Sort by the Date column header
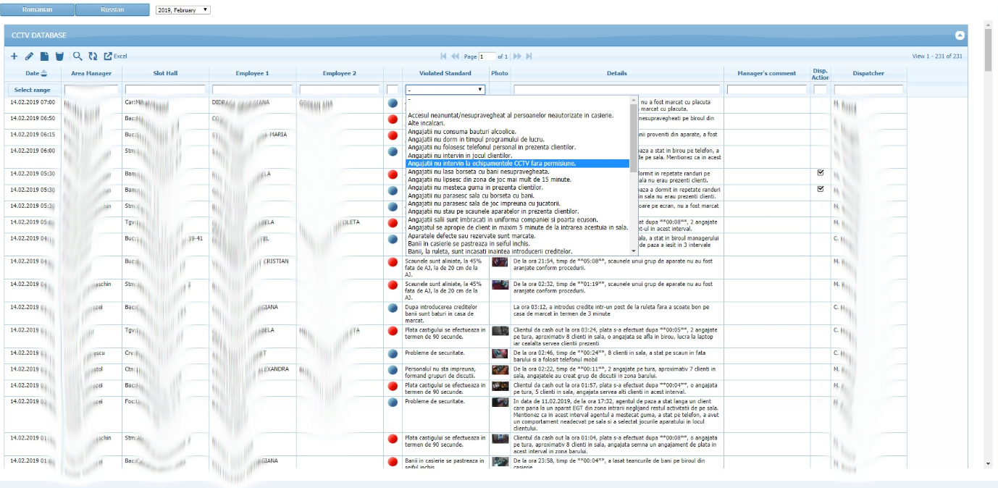The image size is (998, 488). tap(33, 73)
